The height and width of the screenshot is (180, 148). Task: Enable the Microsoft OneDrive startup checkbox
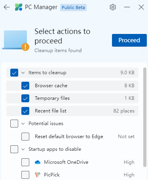[25, 162]
